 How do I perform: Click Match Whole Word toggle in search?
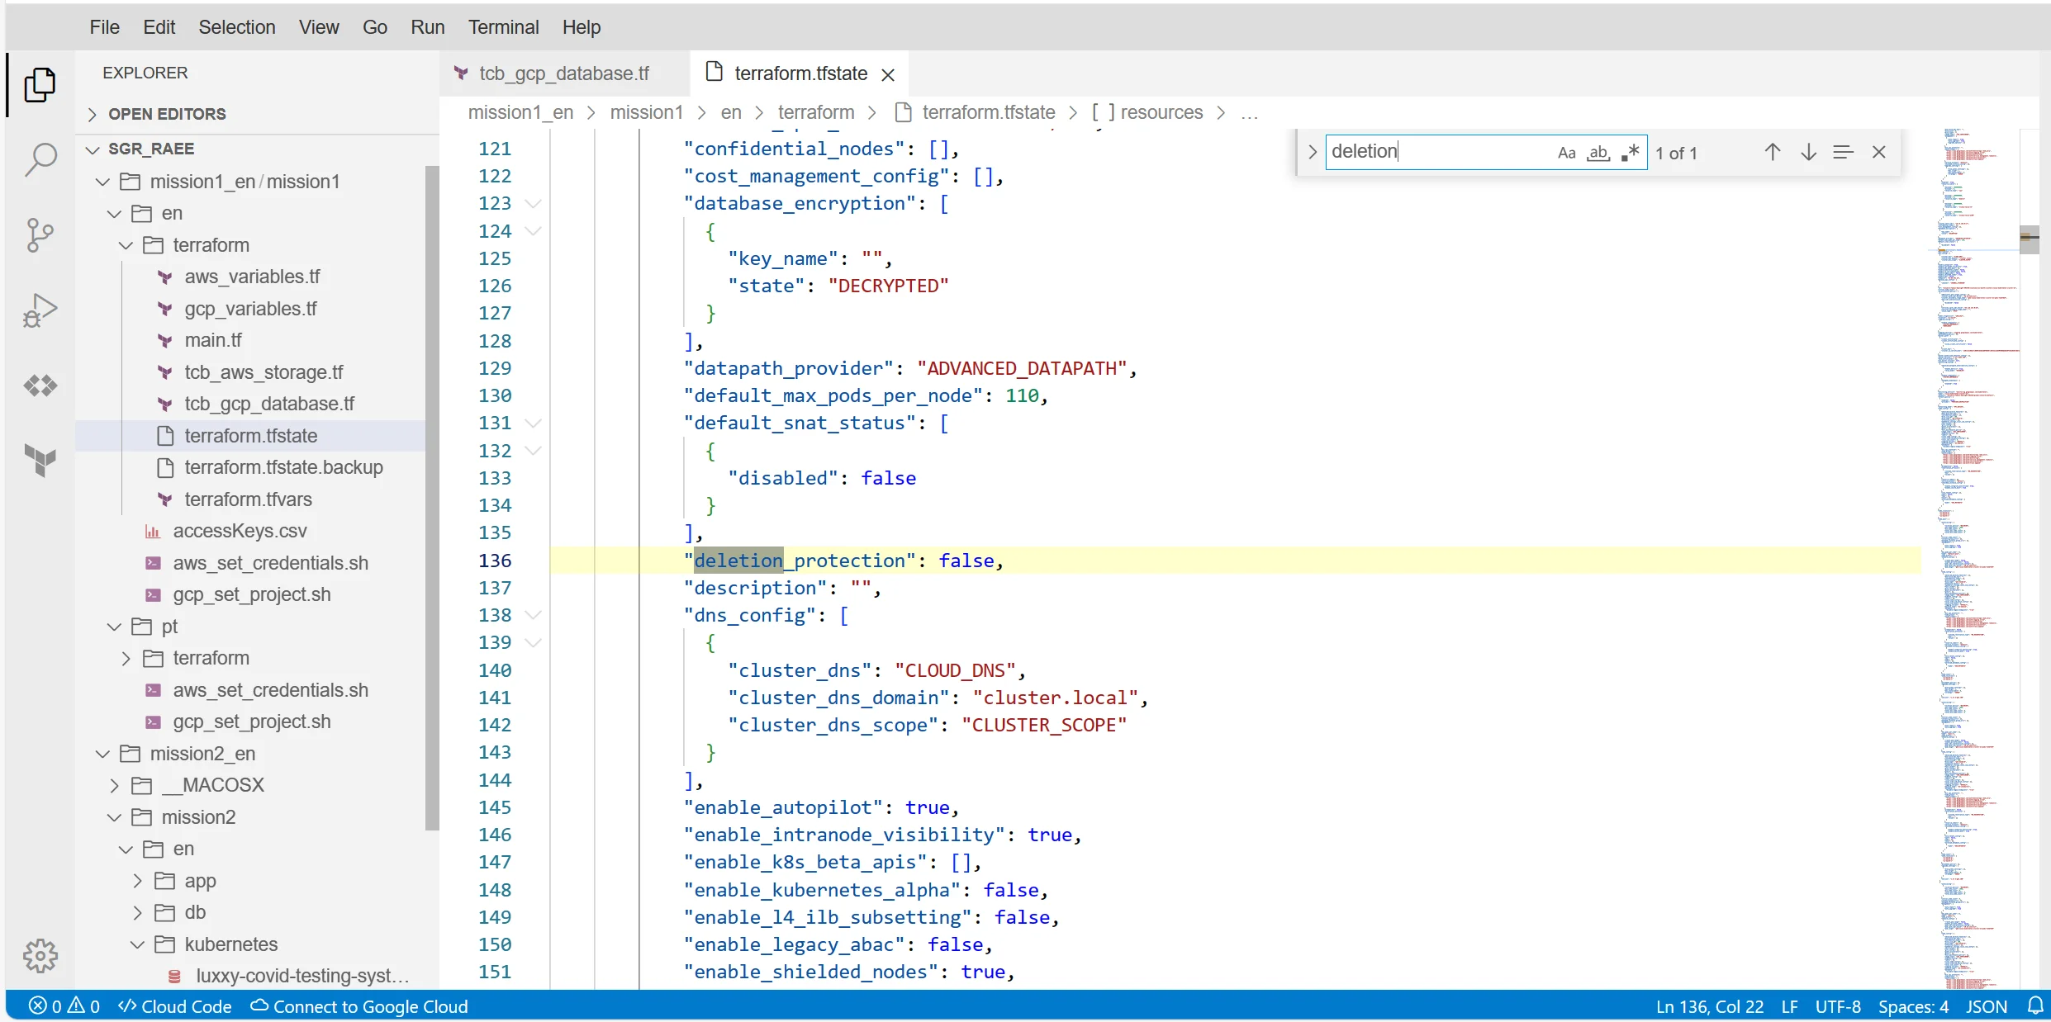pyautogui.click(x=1598, y=152)
